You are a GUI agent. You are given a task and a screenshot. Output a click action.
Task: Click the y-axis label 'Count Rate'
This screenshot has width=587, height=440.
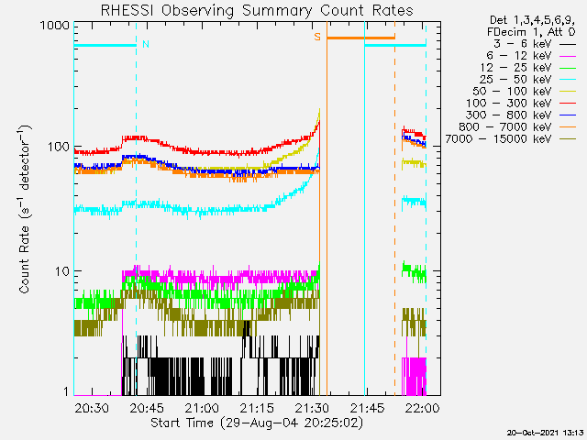click(24, 210)
